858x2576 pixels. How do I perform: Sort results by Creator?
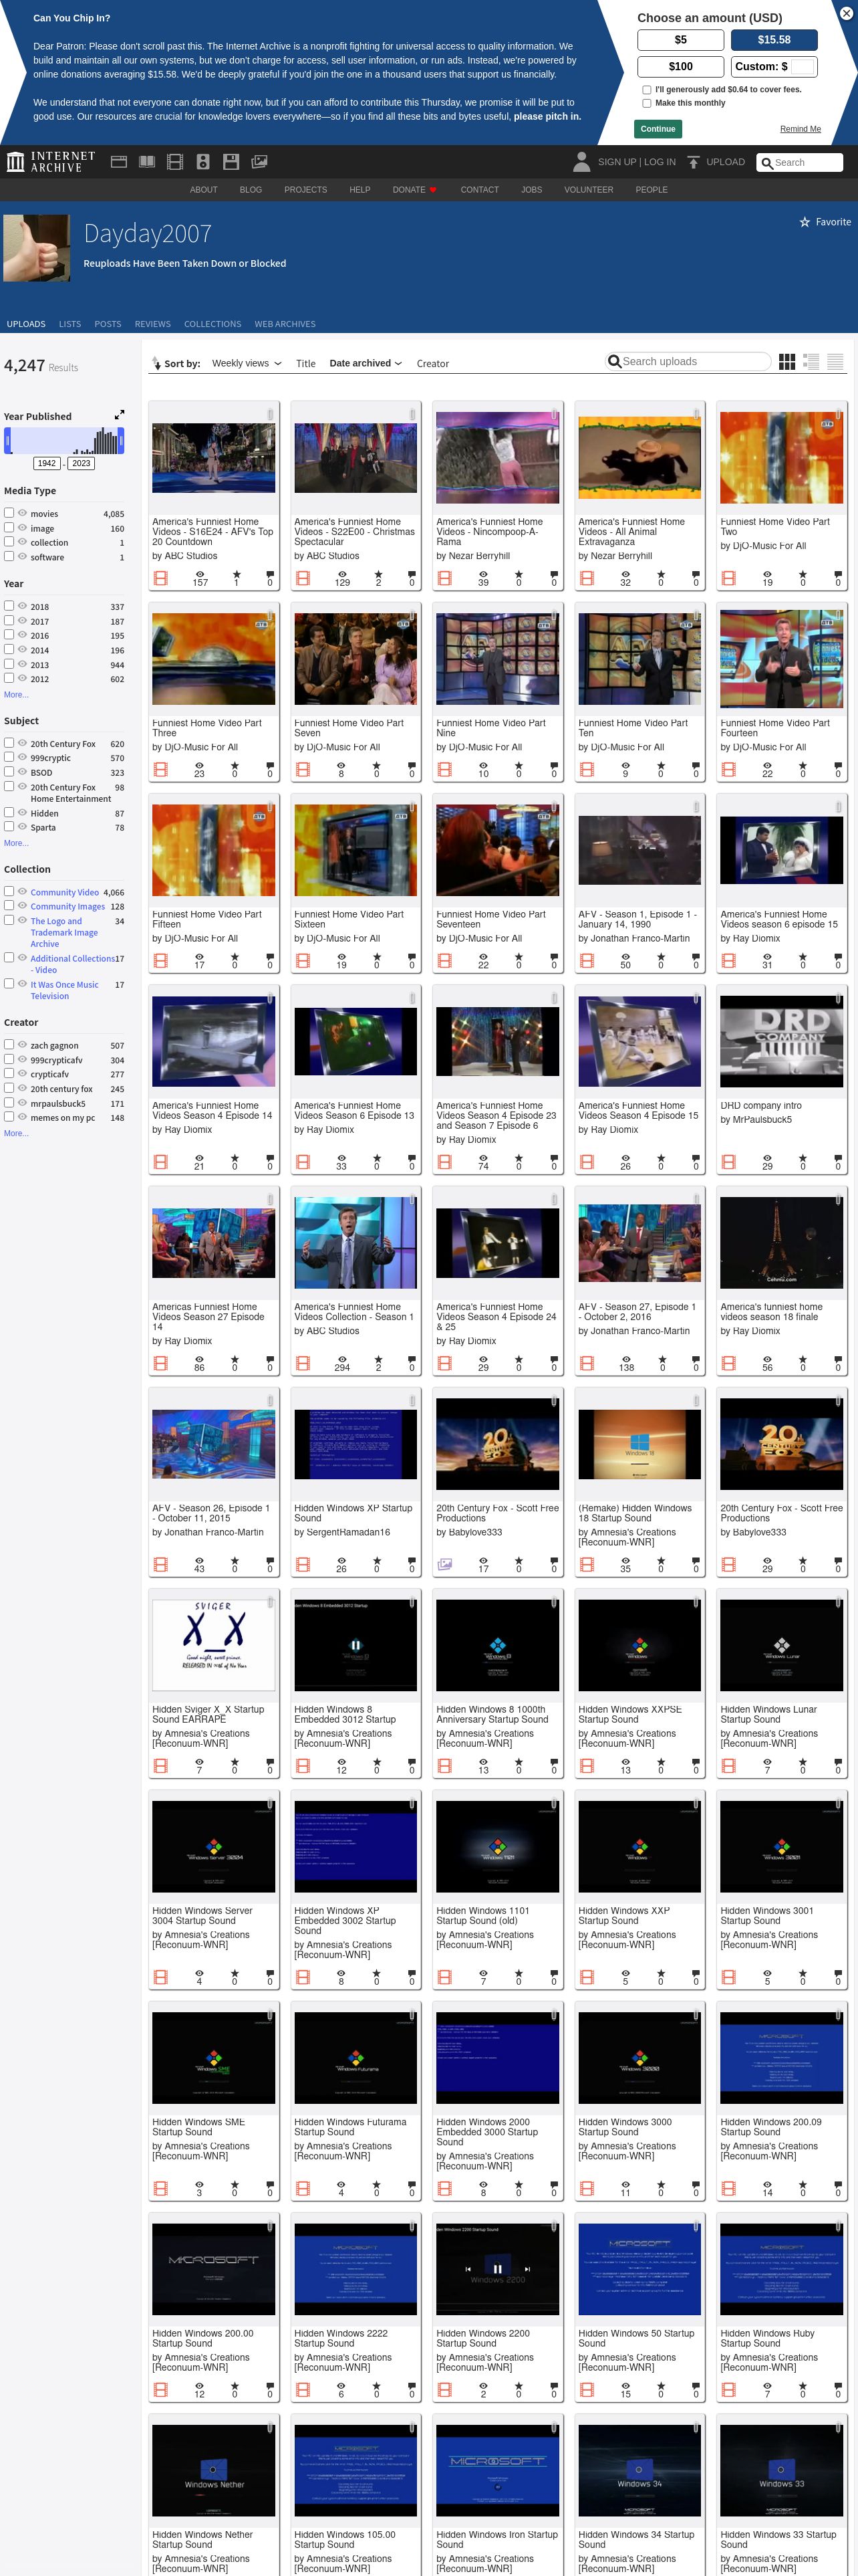[432, 363]
